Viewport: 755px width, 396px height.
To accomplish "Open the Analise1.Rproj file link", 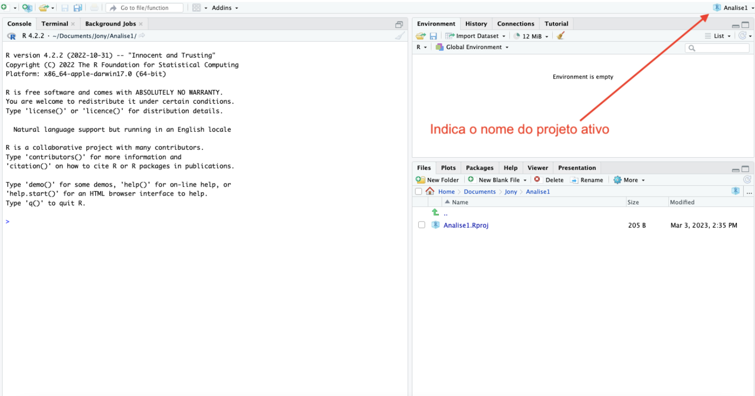I will (x=465, y=225).
